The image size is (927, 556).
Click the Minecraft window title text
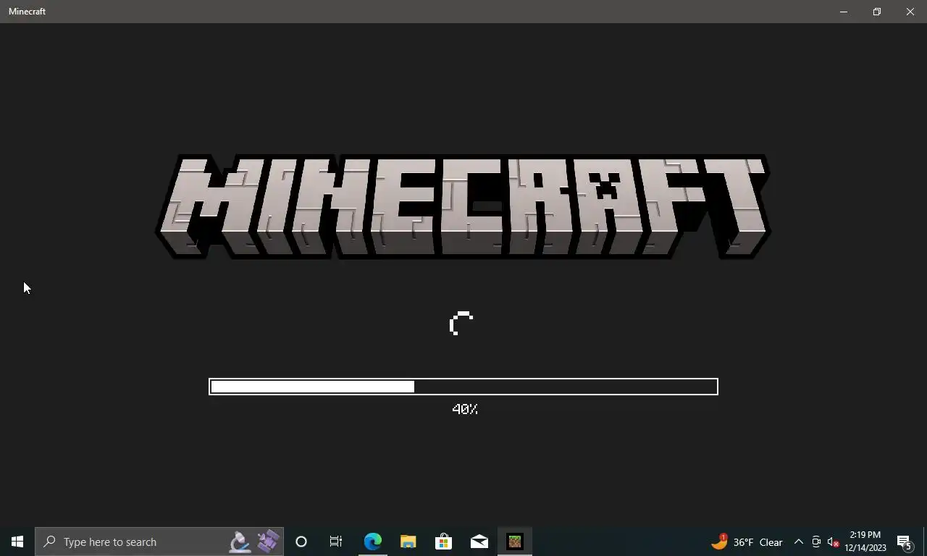(x=27, y=12)
